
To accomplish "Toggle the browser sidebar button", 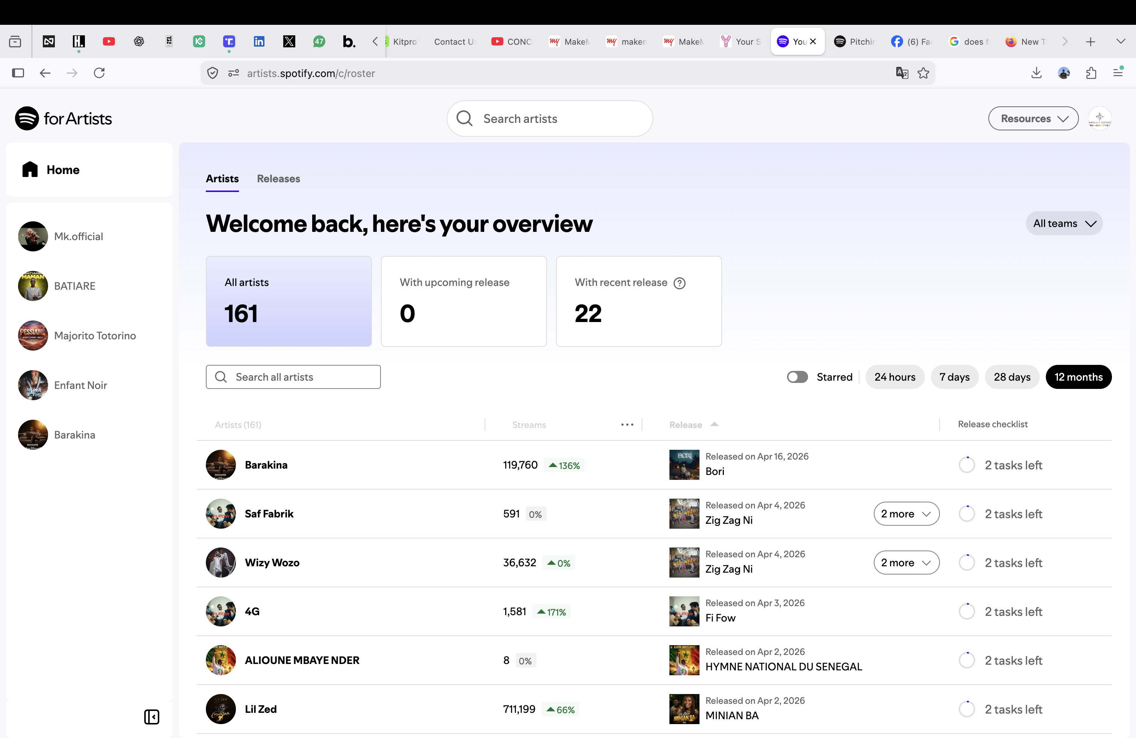I will [18, 73].
